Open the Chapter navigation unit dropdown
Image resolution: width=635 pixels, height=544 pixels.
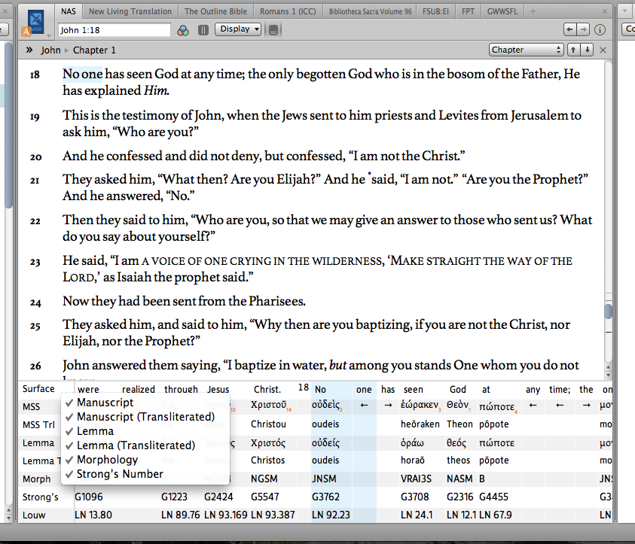(526, 50)
